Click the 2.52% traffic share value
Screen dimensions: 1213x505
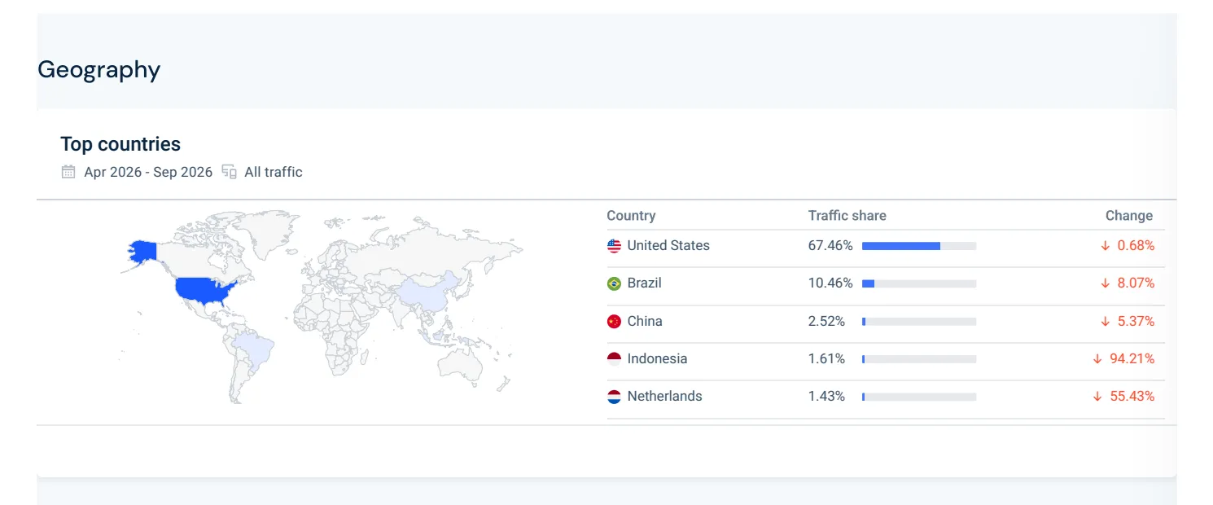click(x=826, y=322)
